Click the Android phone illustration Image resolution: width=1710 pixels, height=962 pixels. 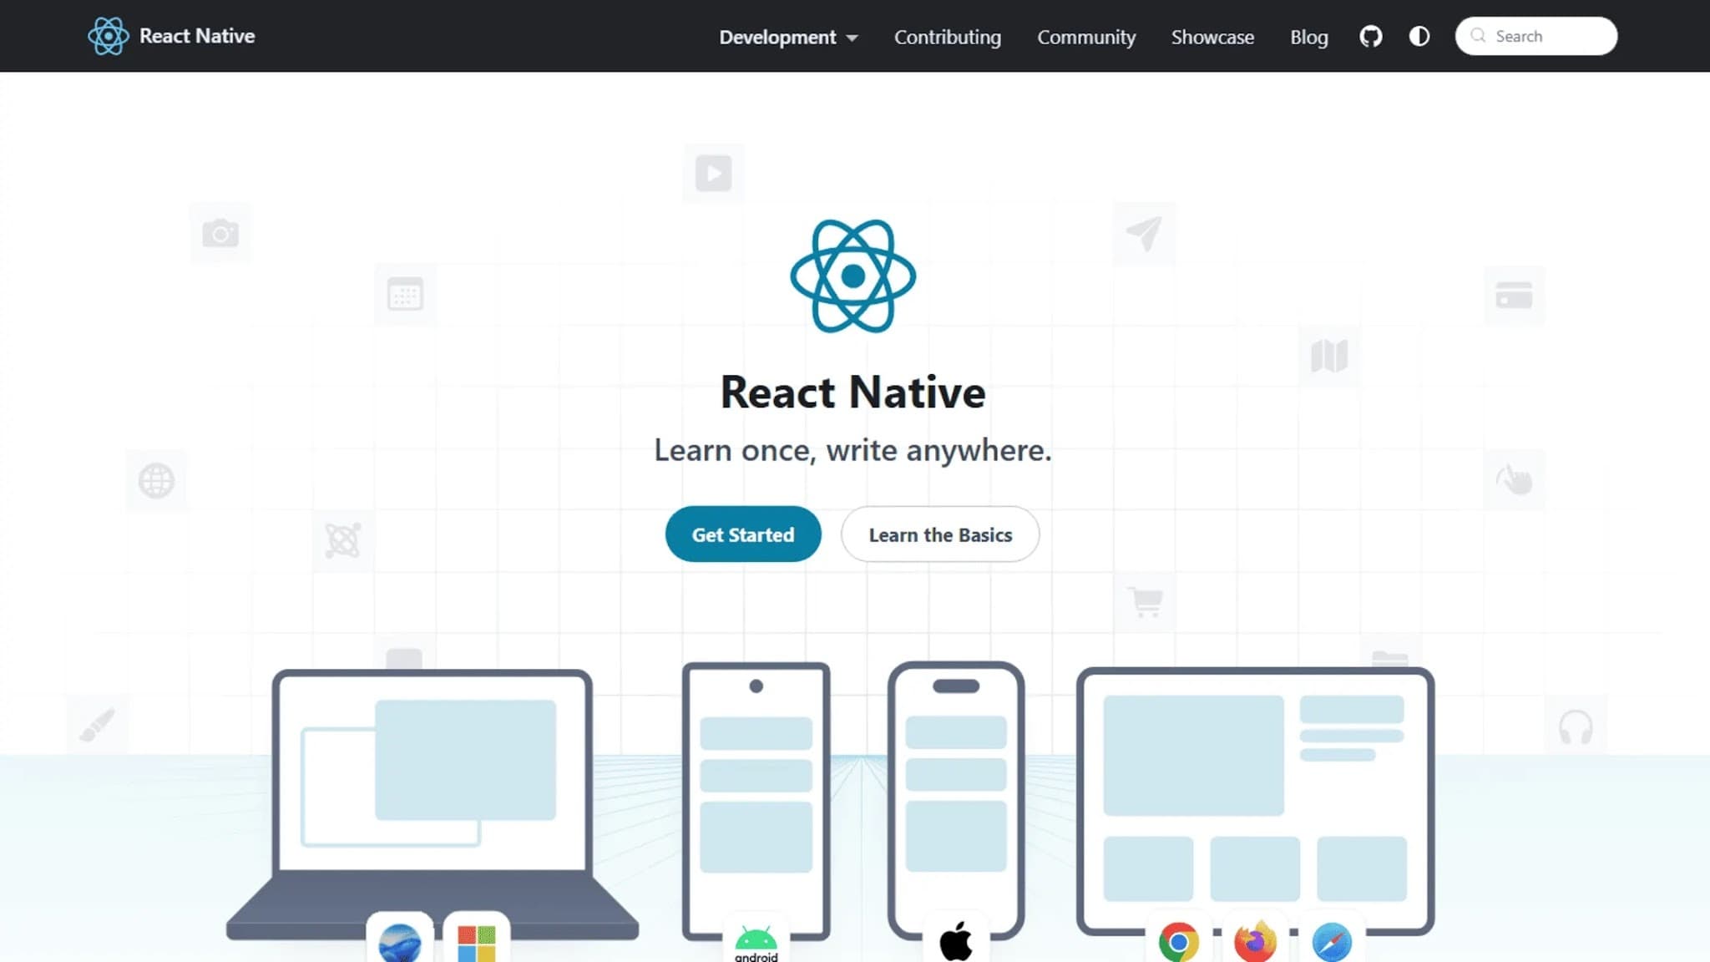pyautogui.click(x=756, y=800)
